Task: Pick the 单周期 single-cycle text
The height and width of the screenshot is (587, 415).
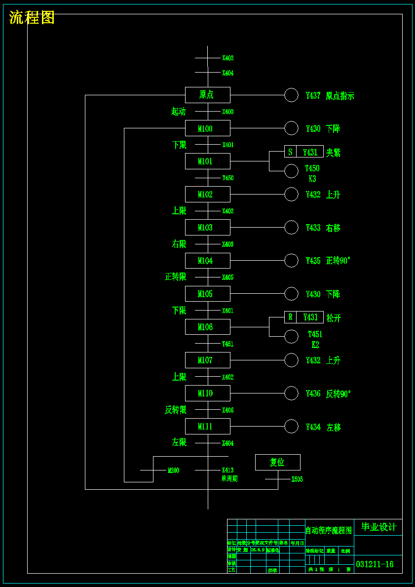Action: pos(230,478)
